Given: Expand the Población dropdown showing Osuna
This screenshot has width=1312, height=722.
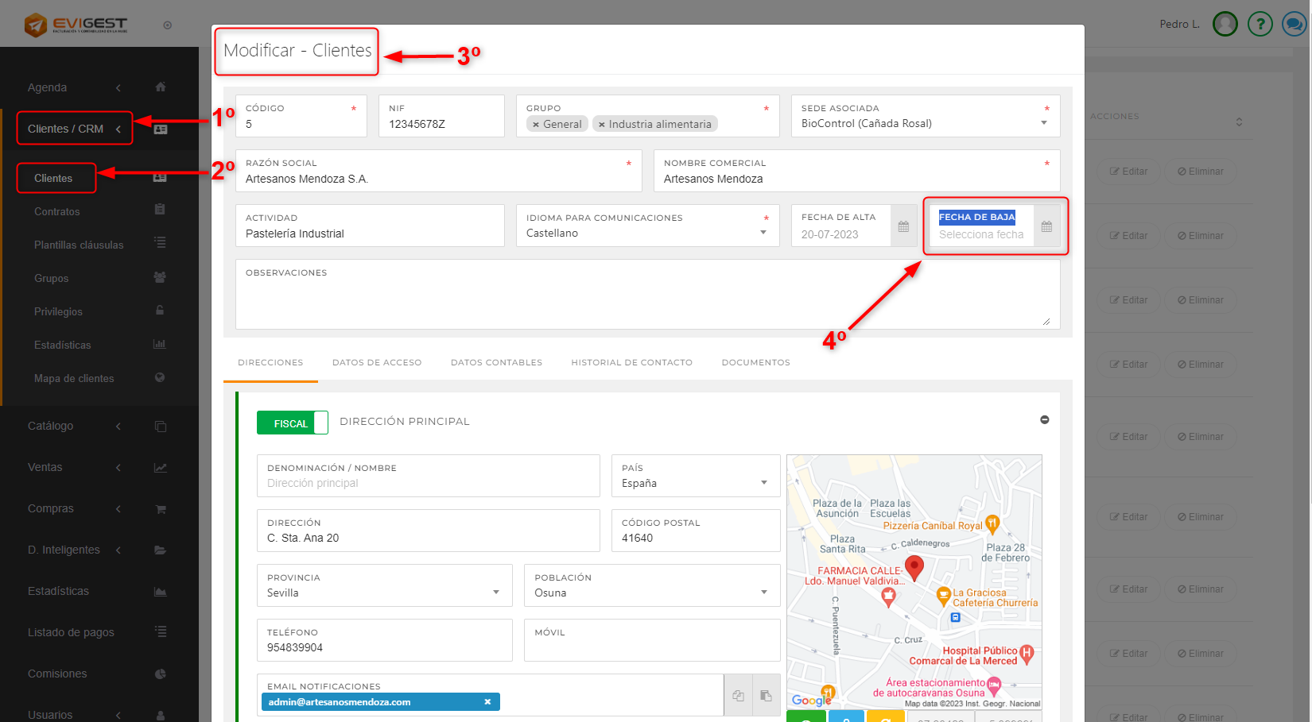Looking at the screenshot, I should point(764,593).
